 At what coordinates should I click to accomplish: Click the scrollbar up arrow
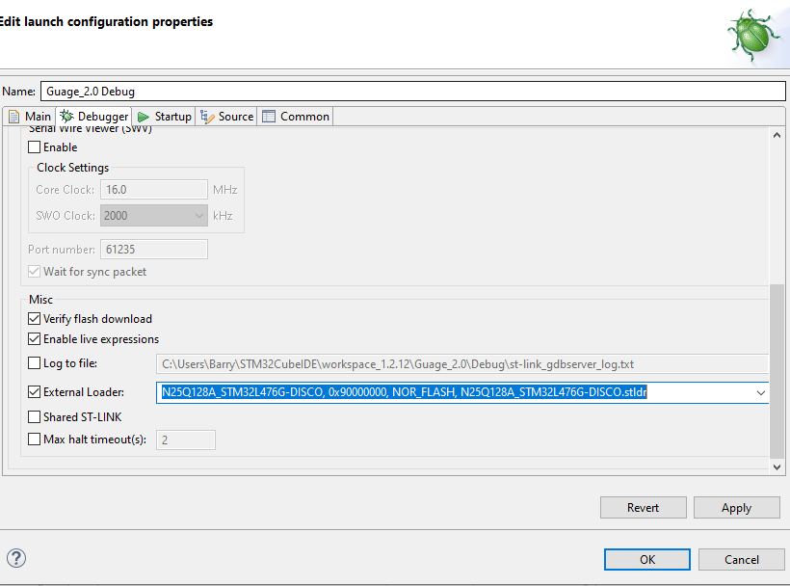point(777,135)
